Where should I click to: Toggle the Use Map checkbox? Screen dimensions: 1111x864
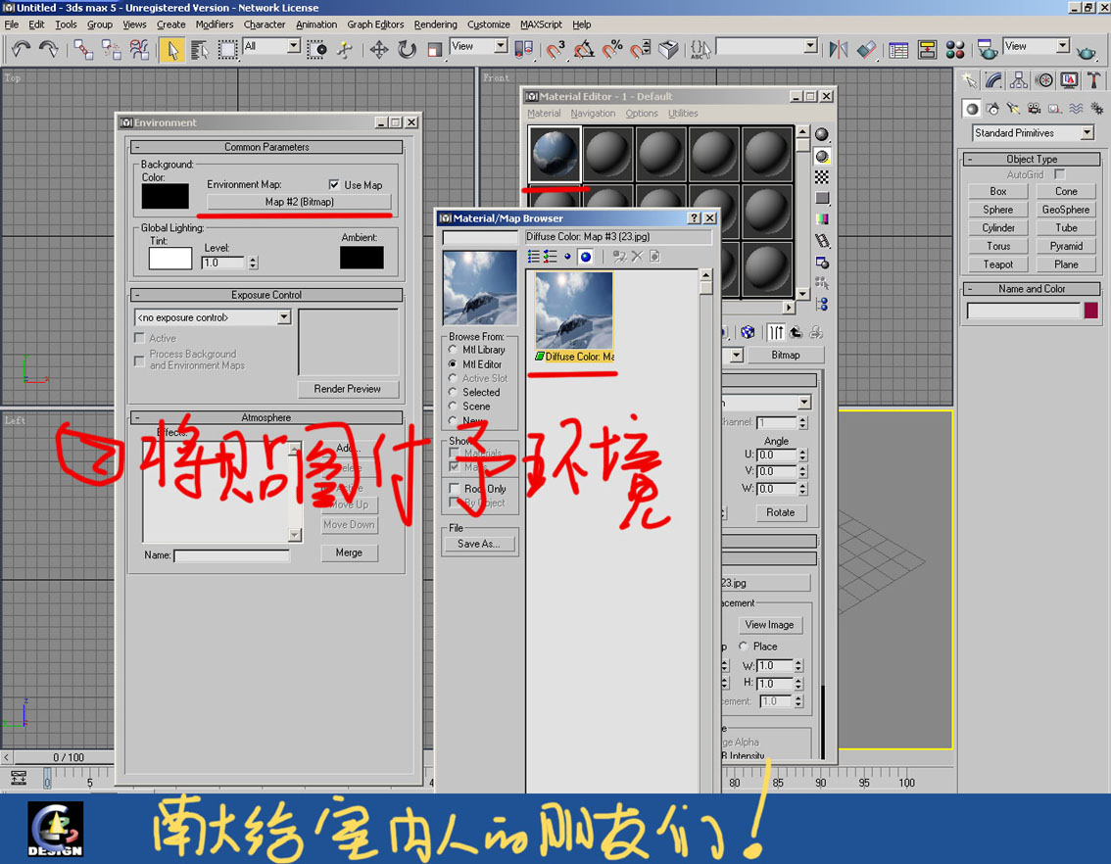(334, 185)
